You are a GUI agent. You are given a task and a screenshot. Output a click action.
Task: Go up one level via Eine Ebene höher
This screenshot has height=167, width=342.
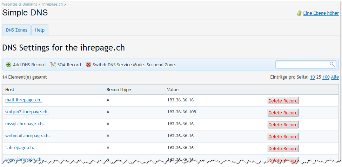tap(321, 13)
